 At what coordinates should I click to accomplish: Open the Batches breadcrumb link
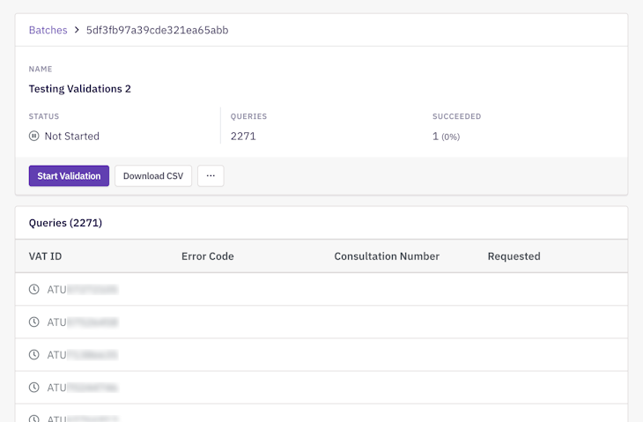pos(48,30)
